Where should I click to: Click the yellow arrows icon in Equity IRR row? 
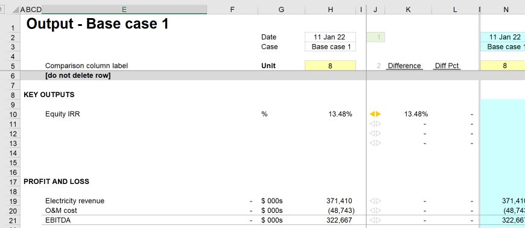(x=375, y=114)
